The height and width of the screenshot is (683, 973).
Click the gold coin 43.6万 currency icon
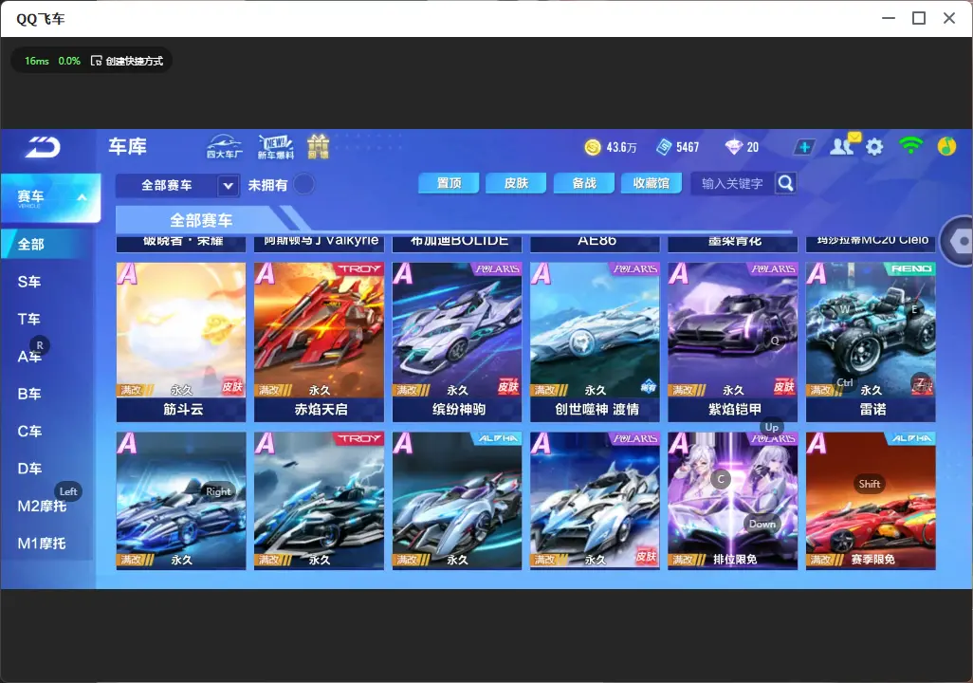coord(593,147)
